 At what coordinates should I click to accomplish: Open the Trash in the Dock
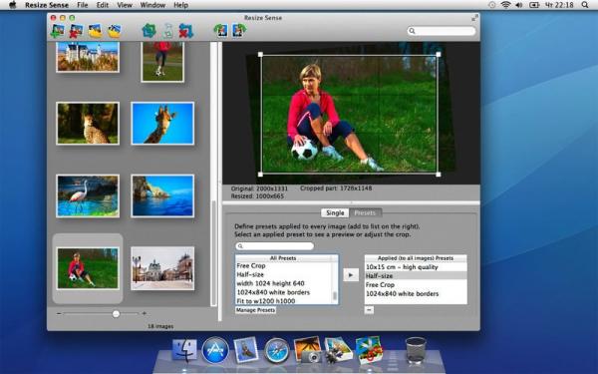tap(416, 350)
